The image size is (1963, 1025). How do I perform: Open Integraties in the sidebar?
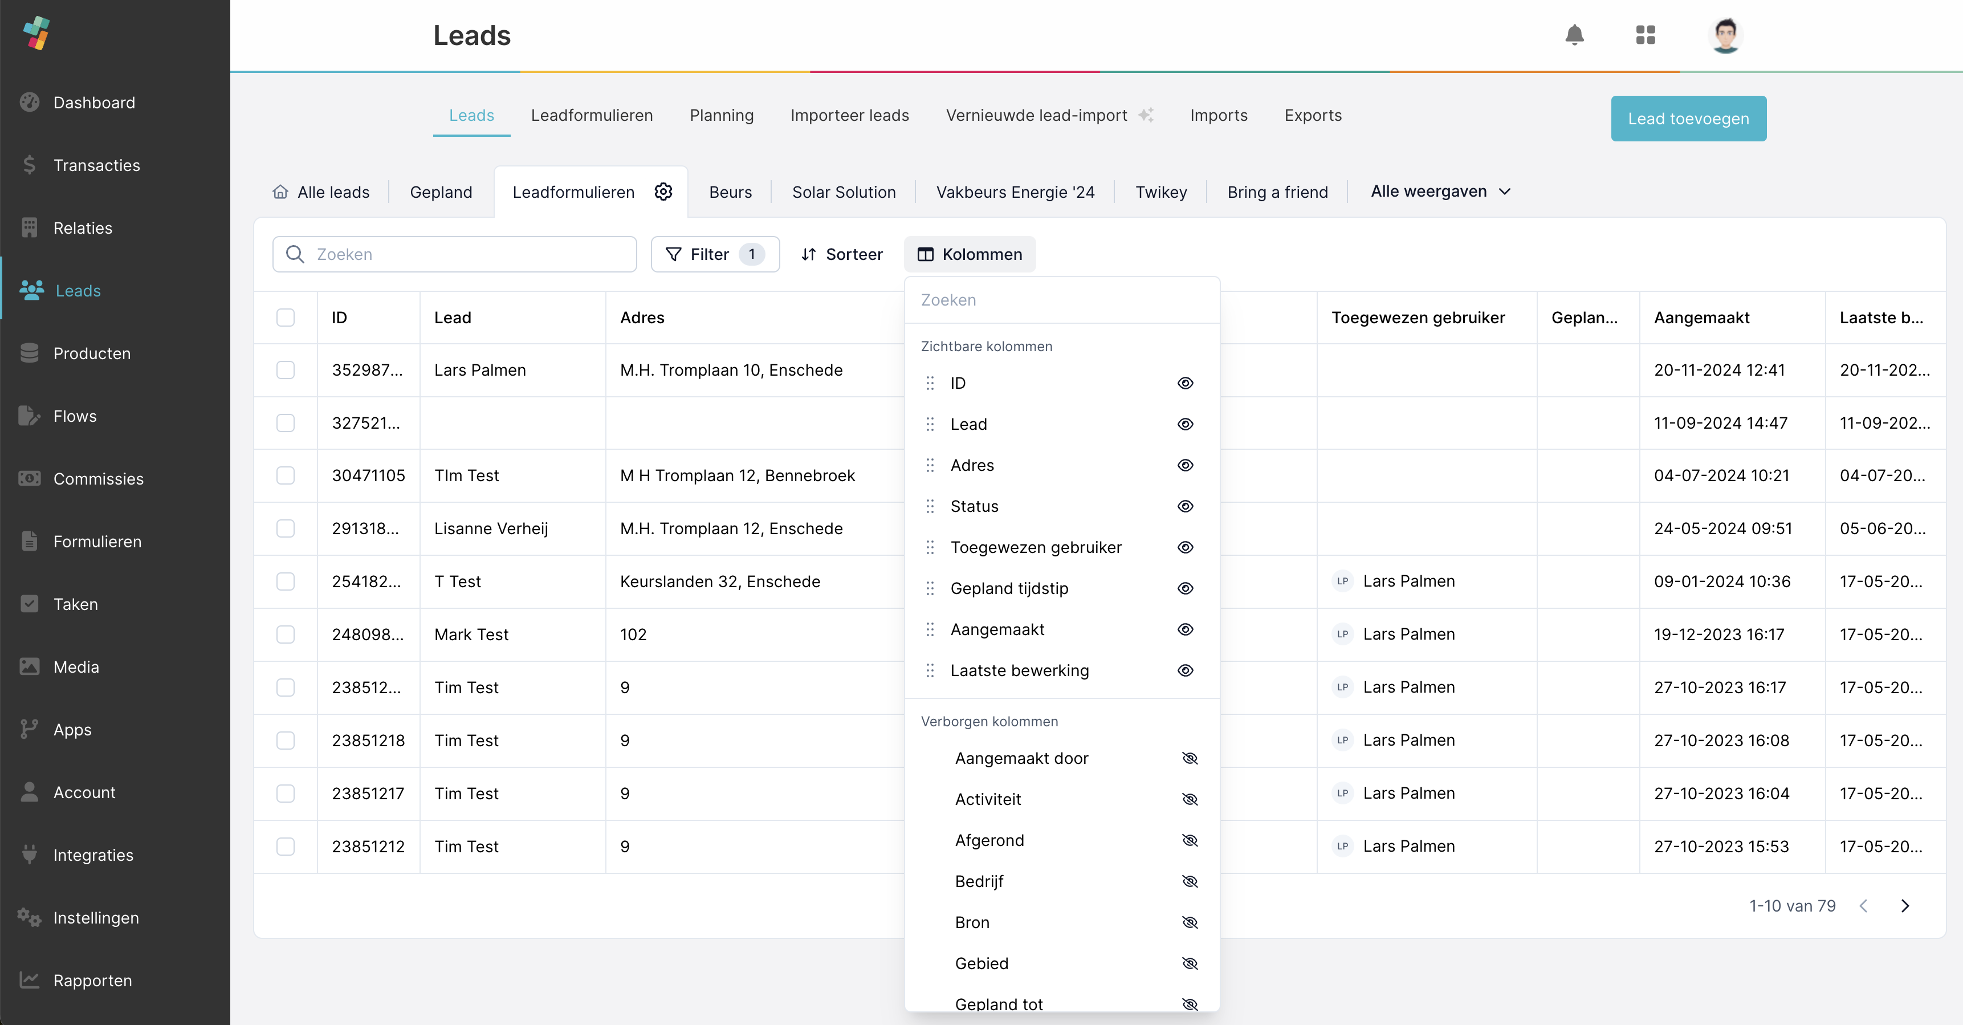coord(93,855)
